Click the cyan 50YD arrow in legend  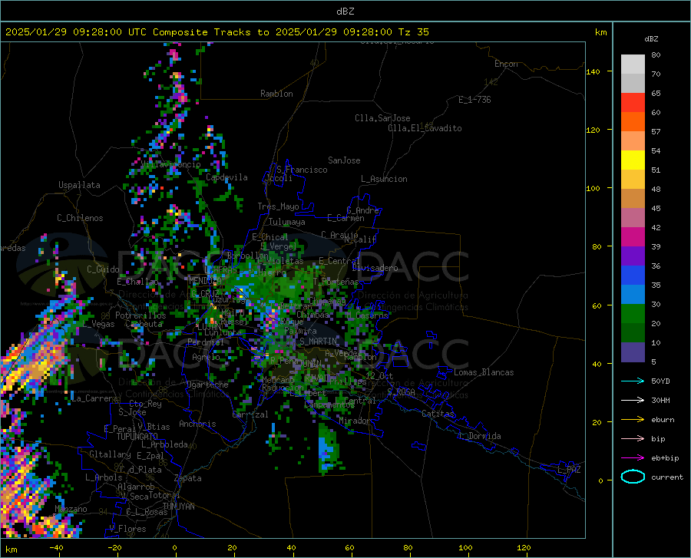coord(633,381)
